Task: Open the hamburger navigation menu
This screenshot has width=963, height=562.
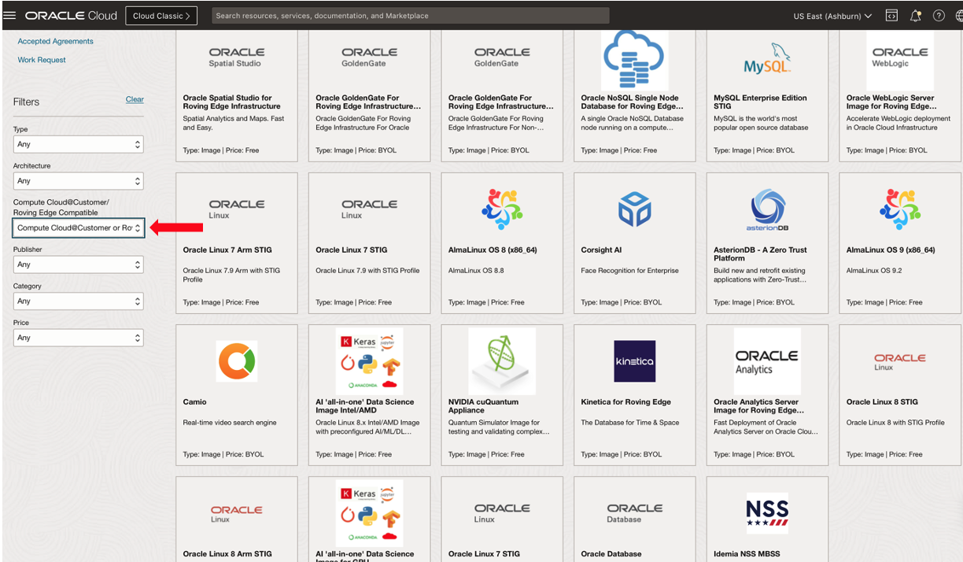Action: 10,15
